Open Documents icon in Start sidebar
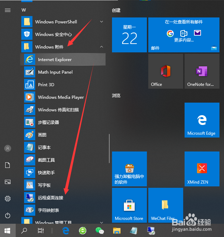This screenshot has width=224, height=237. coord(8,165)
